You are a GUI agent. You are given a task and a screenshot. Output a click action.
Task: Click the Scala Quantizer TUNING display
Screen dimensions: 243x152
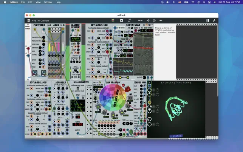(x=77, y=124)
